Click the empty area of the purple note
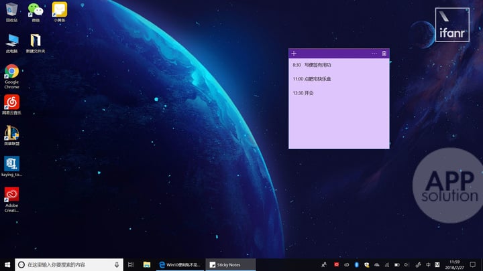The image size is (483, 271). (x=339, y=123)
